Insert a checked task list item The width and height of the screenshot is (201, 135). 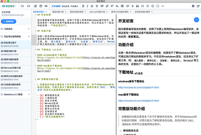pos(153,6)
